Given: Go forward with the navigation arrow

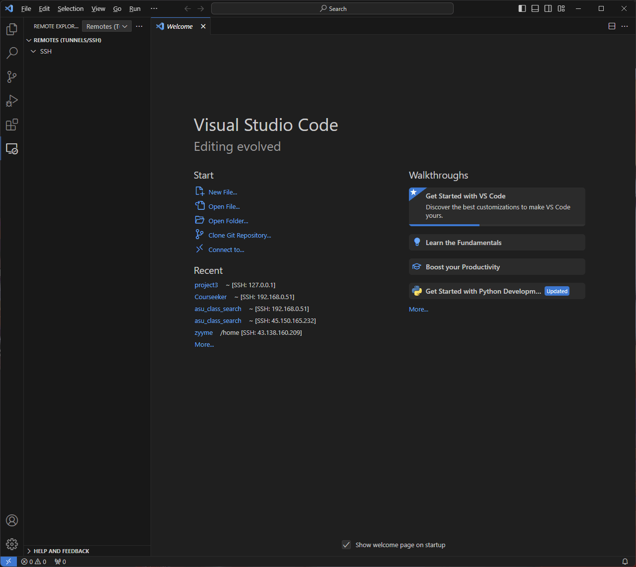Looking at the screenshot, I should coord(201,8).
